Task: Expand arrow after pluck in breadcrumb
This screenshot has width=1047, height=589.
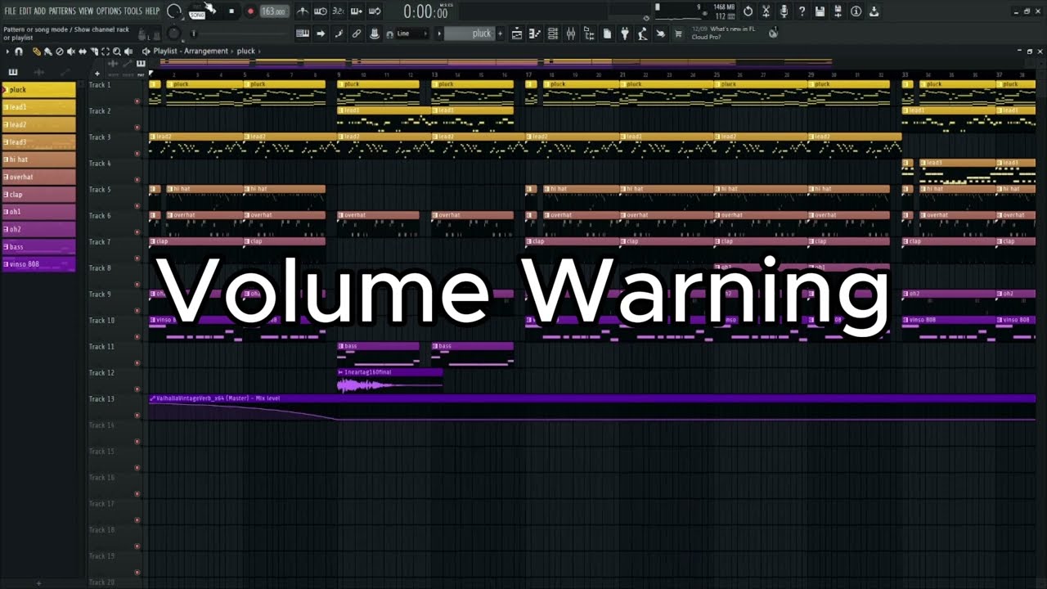Action: [x=259, y=51]
